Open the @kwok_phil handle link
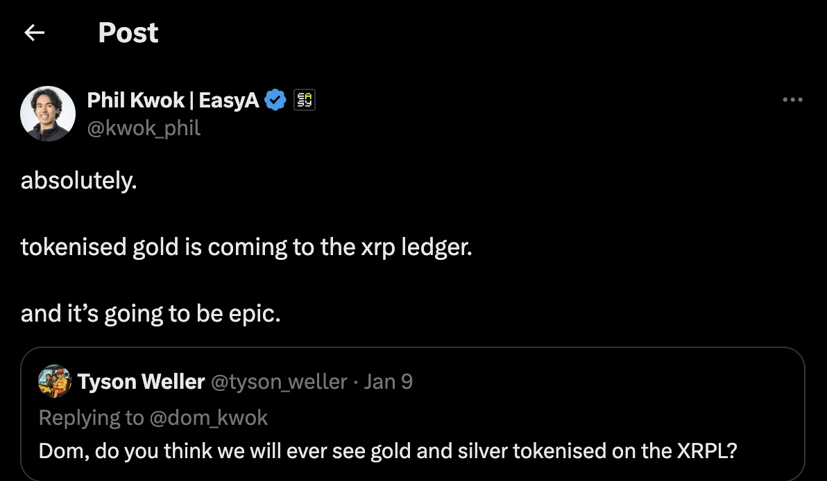Viewport: 827px width, 481px height. (144, 128)
